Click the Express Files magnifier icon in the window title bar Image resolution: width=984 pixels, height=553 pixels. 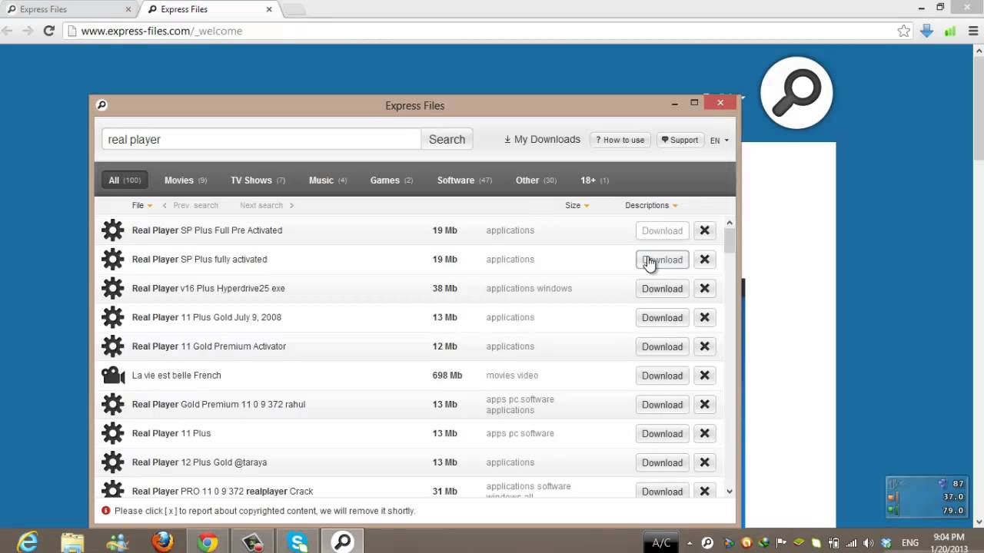point(101,105)
